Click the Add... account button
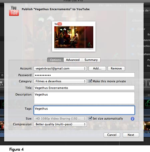Screen dimensions: 150x152 pyautogui.click(x=97, y=68)
